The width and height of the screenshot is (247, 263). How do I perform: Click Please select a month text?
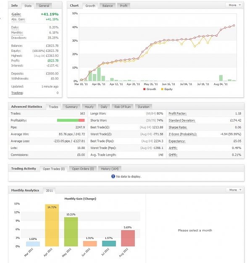(195, 231)
